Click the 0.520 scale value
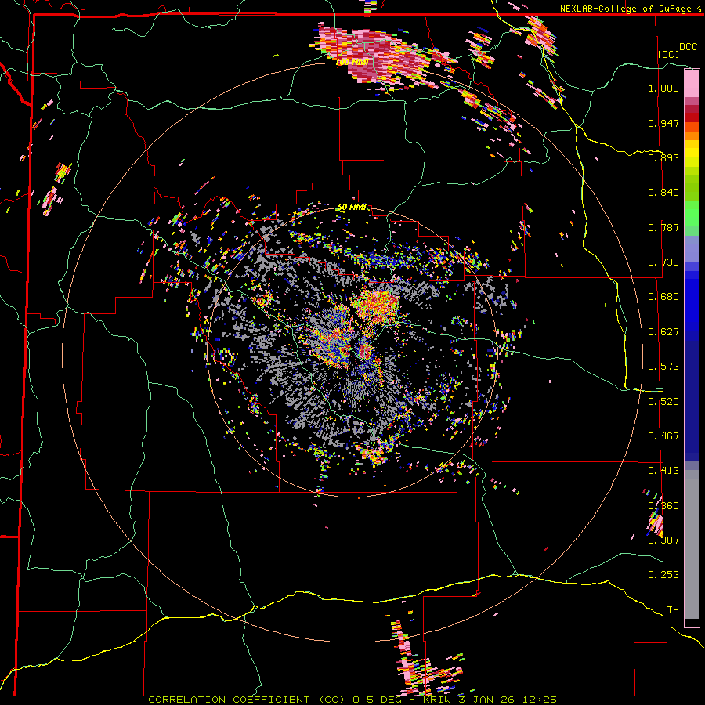This screenshot has height=705, width=705. (x=663, y=402)
